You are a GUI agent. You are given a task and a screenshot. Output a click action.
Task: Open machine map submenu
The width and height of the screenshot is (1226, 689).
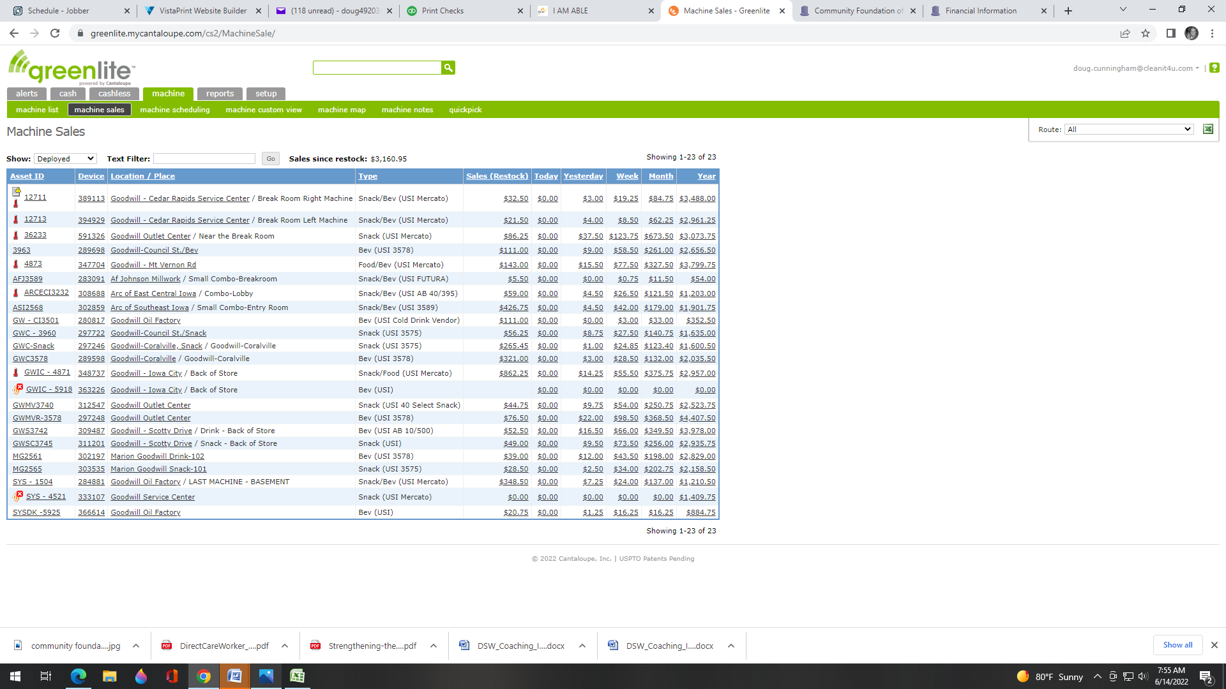(x=342, y=110)
